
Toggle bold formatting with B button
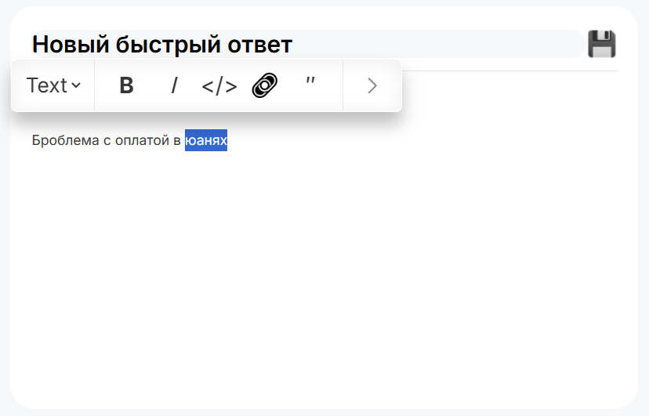tap(126, 85)
